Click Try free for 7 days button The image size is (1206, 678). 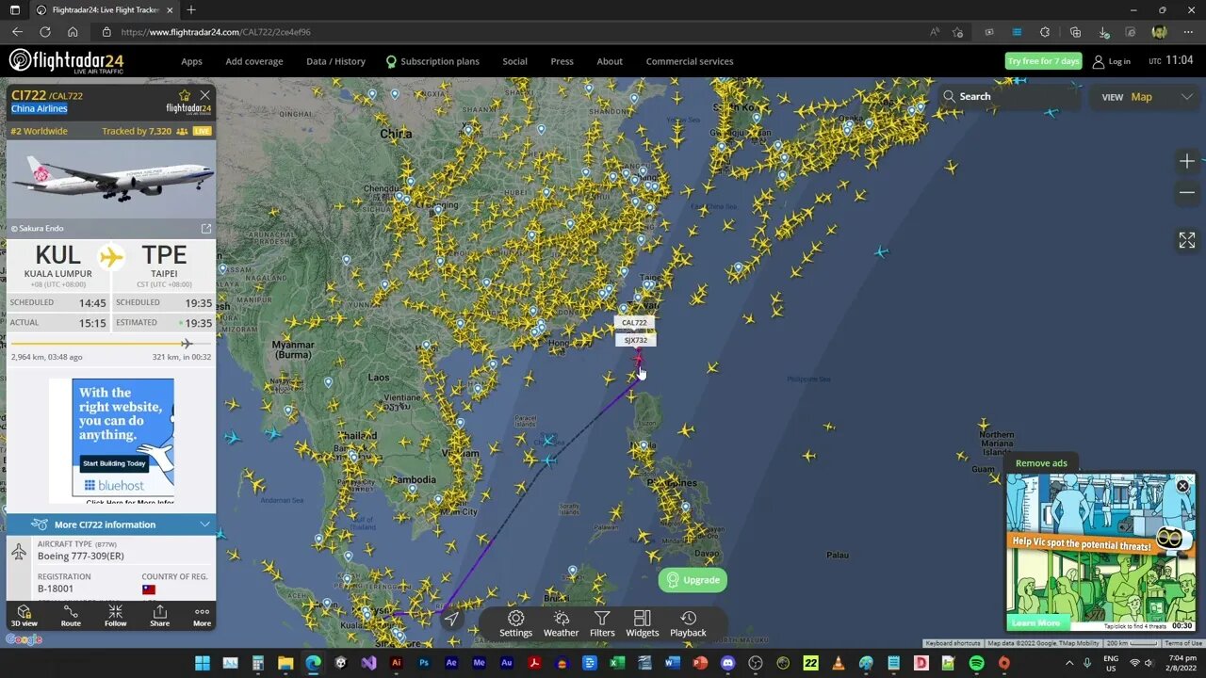click(x=1043, y=61)
